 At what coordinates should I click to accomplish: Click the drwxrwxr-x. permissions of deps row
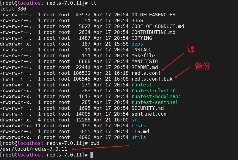point(16,44)
